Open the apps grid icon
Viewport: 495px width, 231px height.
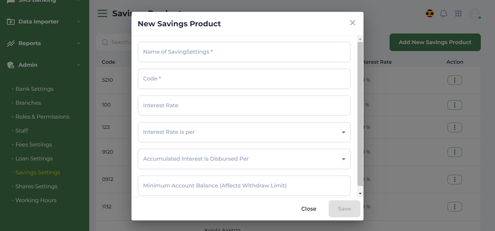coord(458,13)
